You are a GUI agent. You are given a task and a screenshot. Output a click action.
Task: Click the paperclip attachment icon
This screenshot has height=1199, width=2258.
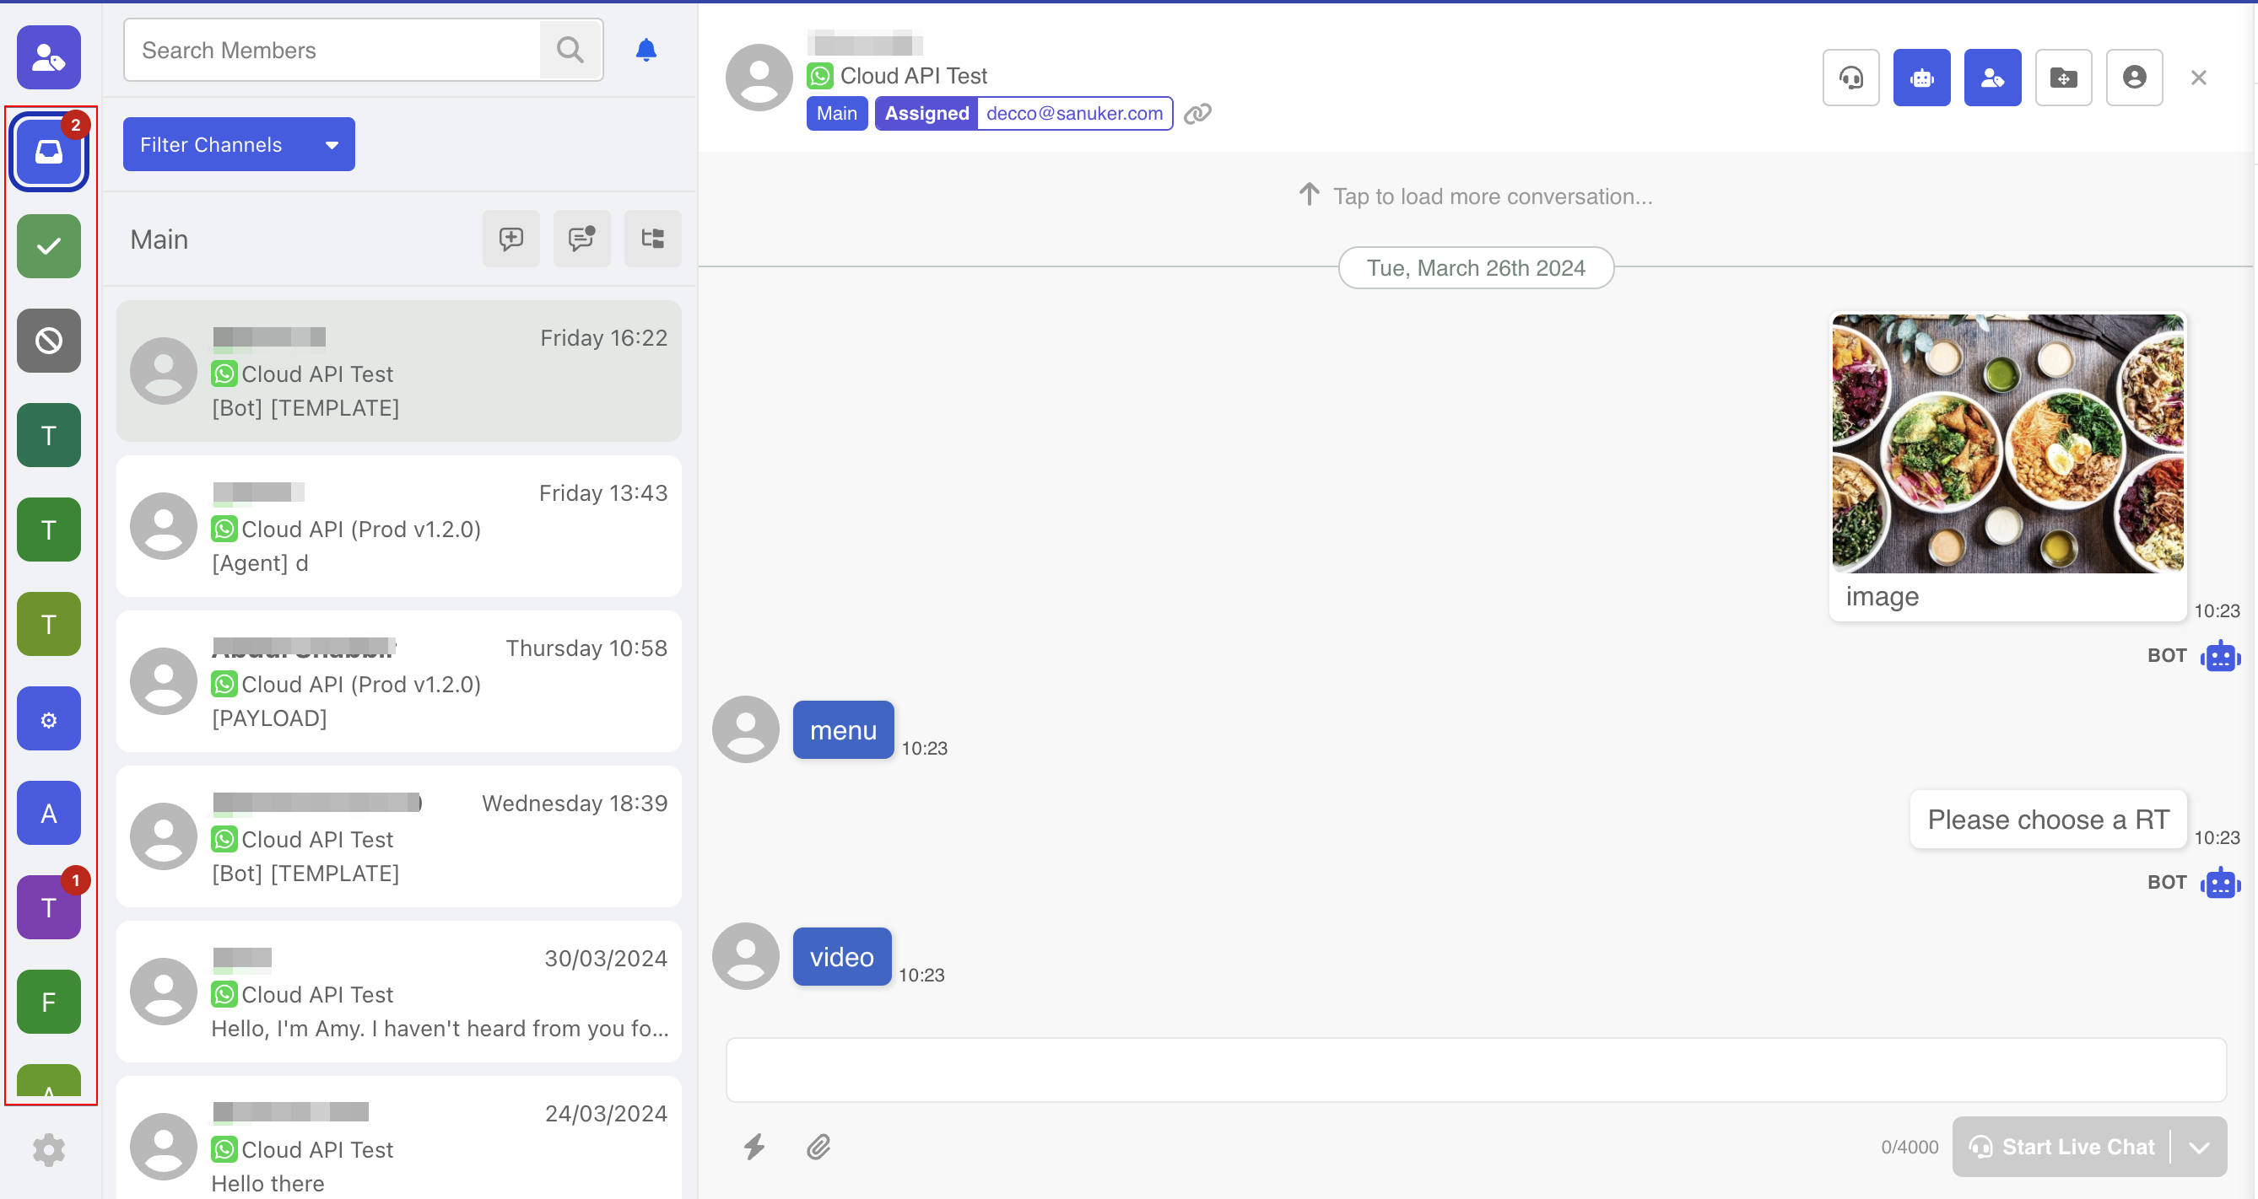[818, 1147]
